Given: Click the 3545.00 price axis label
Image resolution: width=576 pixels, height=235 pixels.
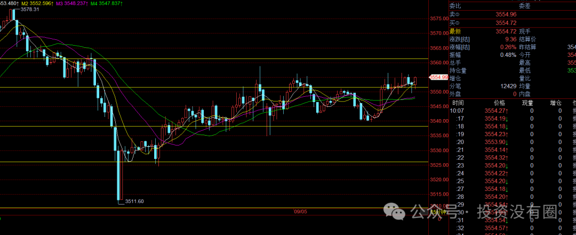Looking at the screenshot, I should 438,106.
